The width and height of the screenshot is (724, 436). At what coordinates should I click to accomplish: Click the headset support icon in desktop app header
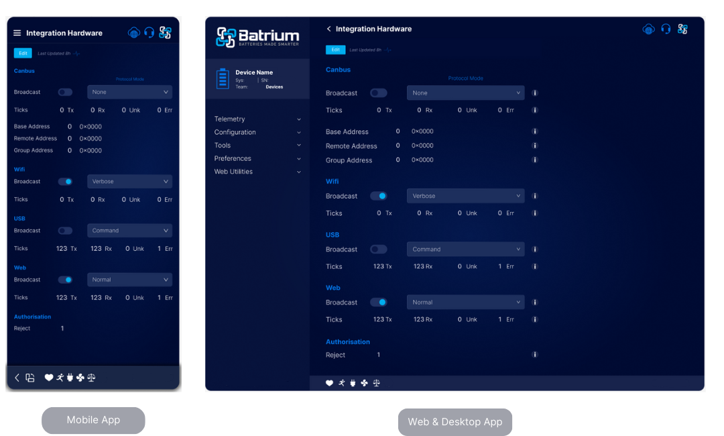coord(666,29)
